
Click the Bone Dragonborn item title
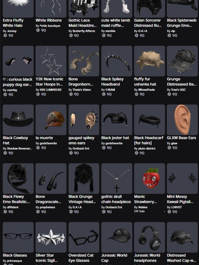(81, 82)
